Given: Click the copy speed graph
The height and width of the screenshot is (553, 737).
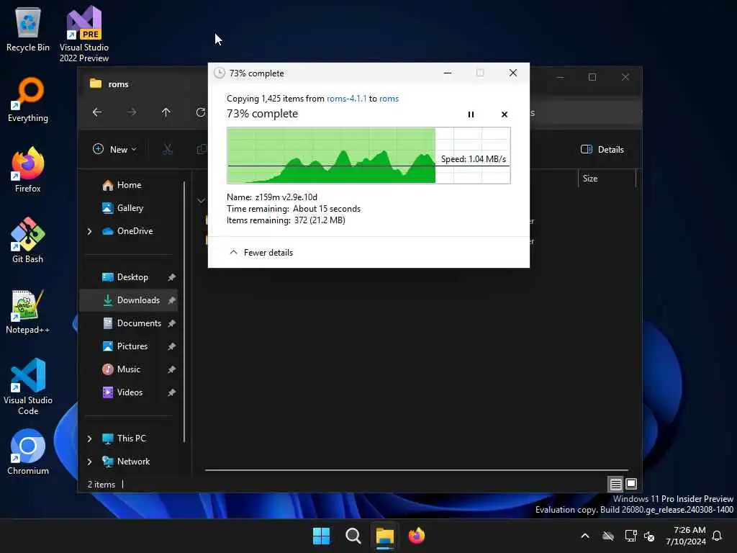Looking at the screenshot, I should click(368, 156).
